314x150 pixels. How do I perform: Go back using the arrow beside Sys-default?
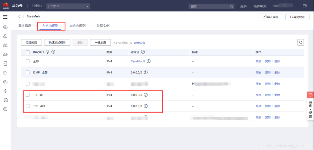point(19,16)
